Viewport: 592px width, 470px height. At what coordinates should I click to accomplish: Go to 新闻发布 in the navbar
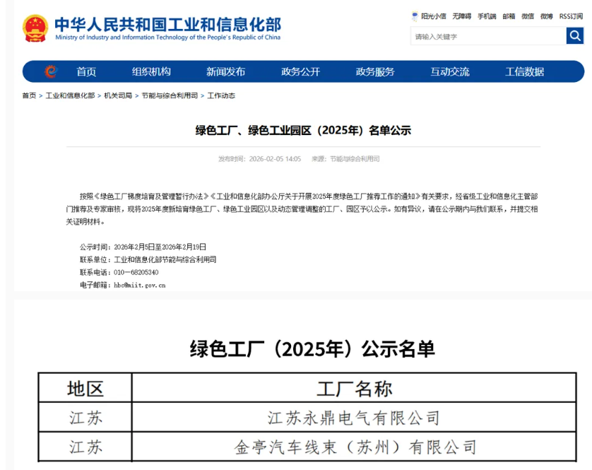tap(225, 71)
